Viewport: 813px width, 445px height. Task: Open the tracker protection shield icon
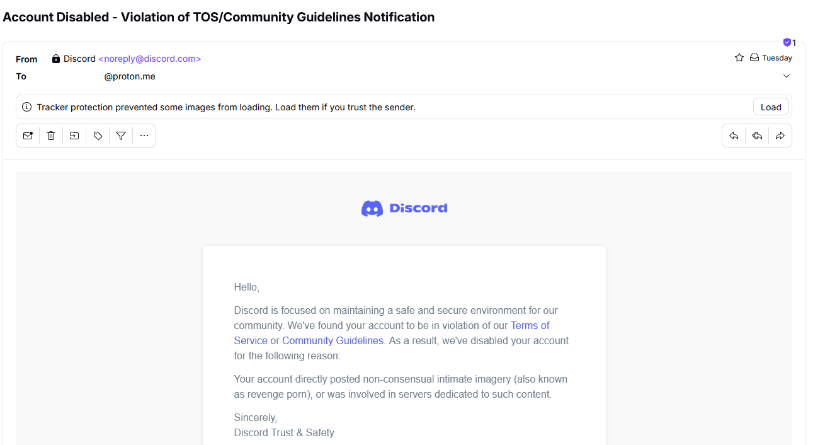[x=787, y=42]
